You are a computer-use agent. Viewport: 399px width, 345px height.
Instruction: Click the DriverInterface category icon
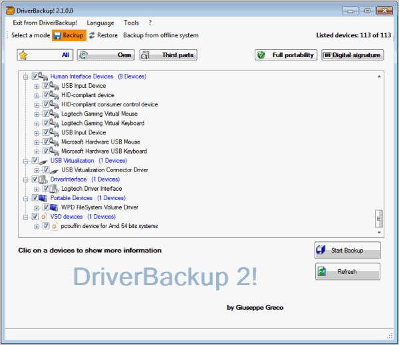pyautogui.click(x=43, y=179)
